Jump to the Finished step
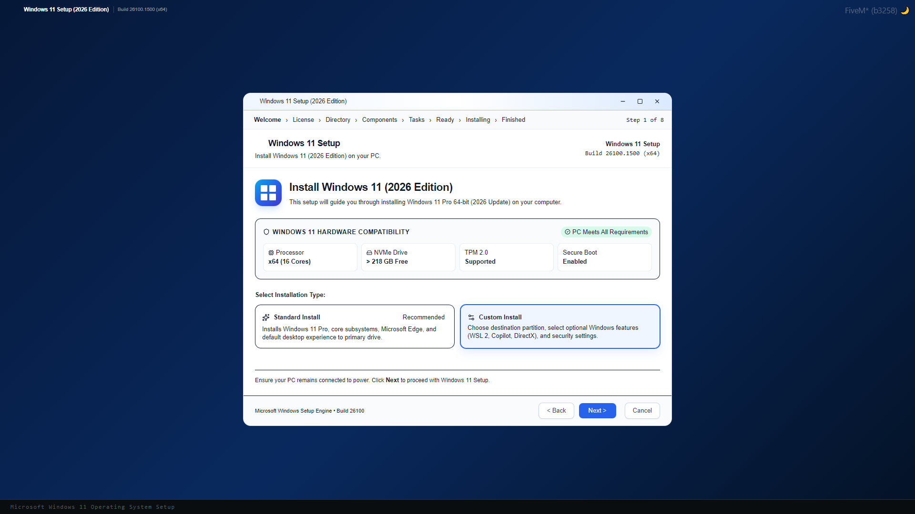This screenshot has width=915, height=514. point(513,120)
